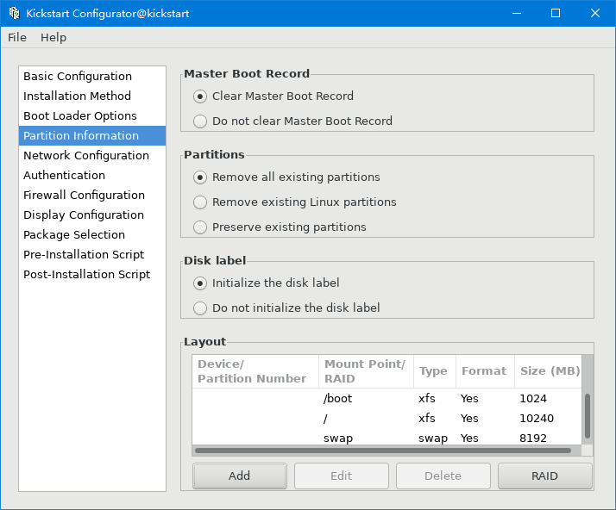This screenshot has width=616, height=510.
Task: Select Basic Configuration in the sidebar
Action: [92, 76]
